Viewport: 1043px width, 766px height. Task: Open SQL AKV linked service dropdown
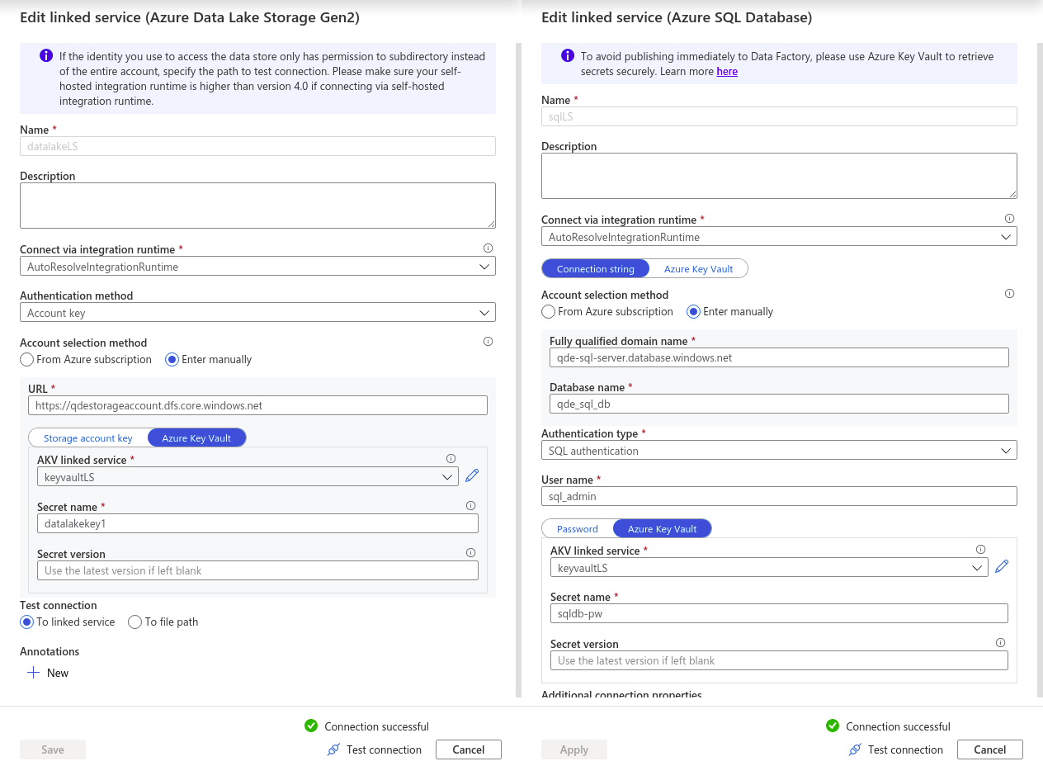click(x=769, y=568)
